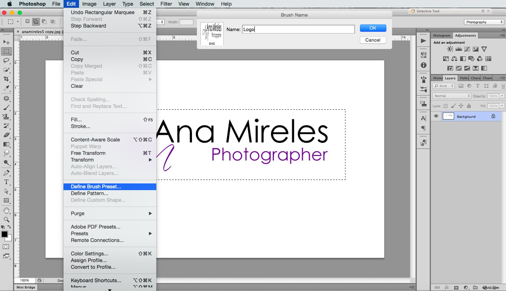
Task: Select the Crop tool in the toolbar
Action: 7,78
